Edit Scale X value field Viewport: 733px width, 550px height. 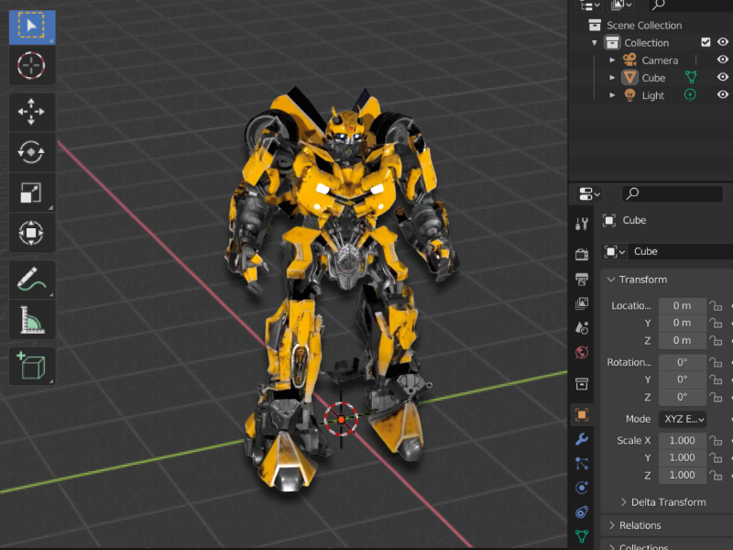pyautogui.click(x=682, y=441)
